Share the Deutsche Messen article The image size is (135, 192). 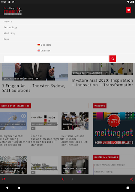[x=64, y=128]
